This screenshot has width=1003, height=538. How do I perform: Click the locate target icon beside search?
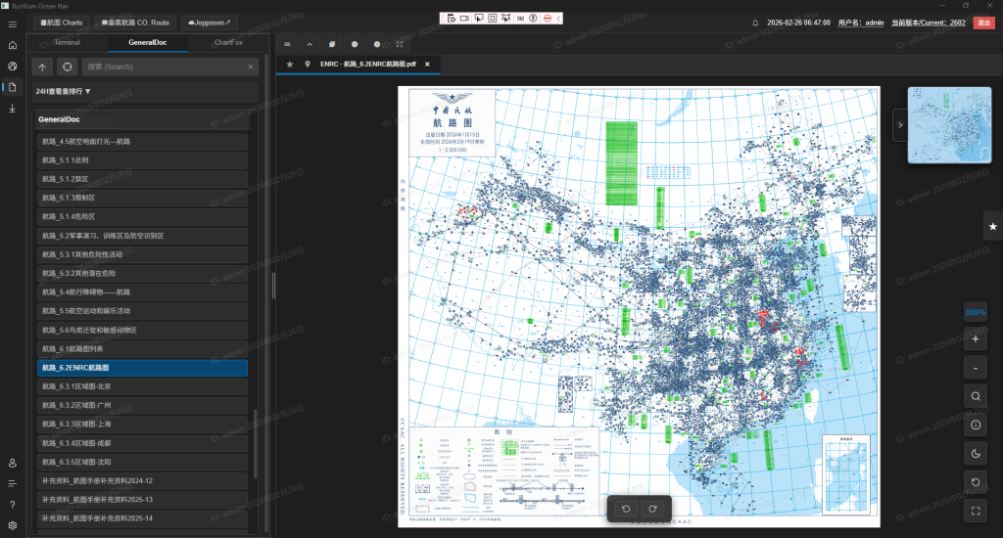pyautogui.click(x=67, y=67)
